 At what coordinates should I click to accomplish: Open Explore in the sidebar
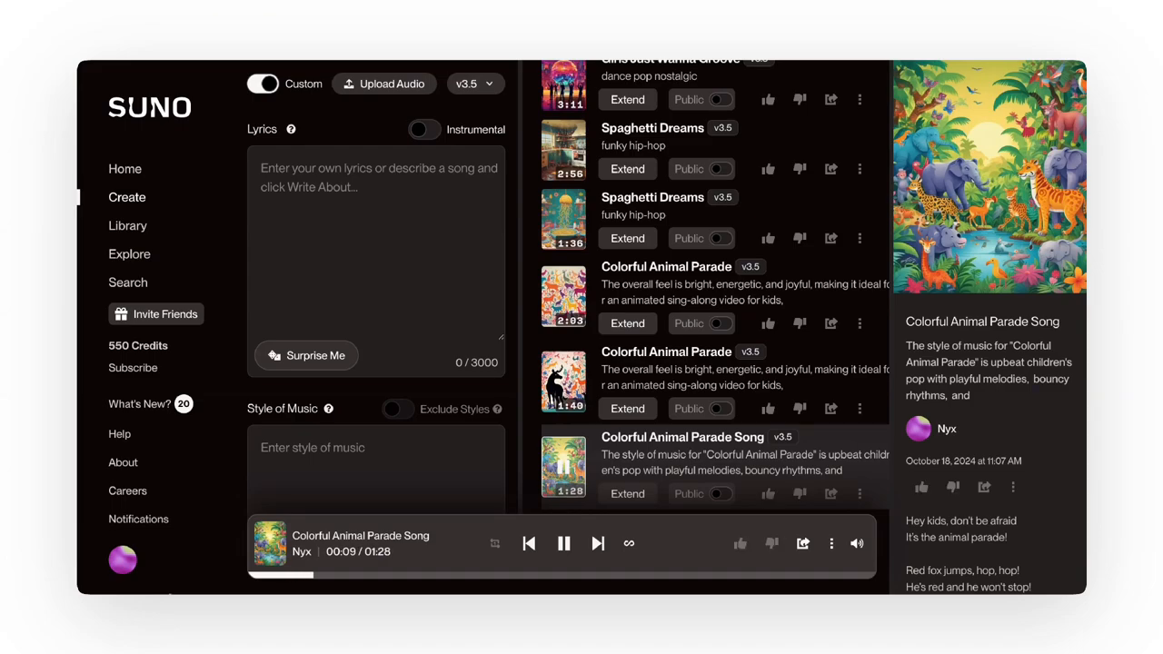coord(129,253)
